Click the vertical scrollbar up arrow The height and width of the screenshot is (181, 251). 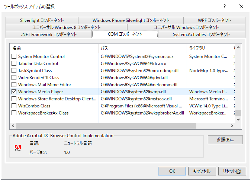(238, 47)
